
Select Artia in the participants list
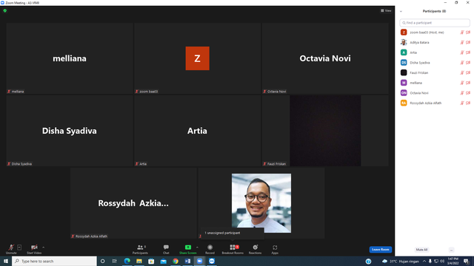435,52
